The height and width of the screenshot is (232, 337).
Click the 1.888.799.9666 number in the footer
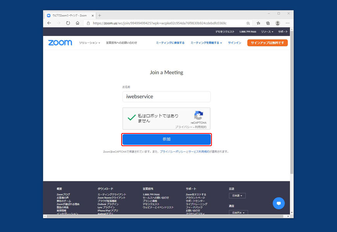pyautogui.click(x=151, y=194)
